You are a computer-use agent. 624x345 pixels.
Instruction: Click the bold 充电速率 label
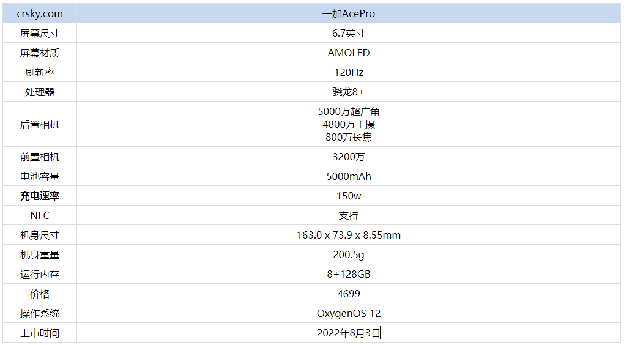click(40, 195)
